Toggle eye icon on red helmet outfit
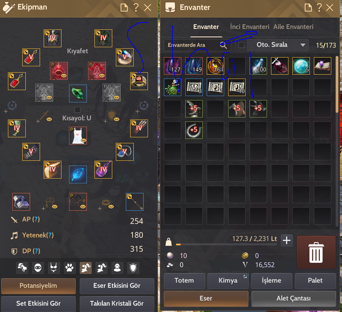The image size is (342, 312). click(x=64, y=76)
